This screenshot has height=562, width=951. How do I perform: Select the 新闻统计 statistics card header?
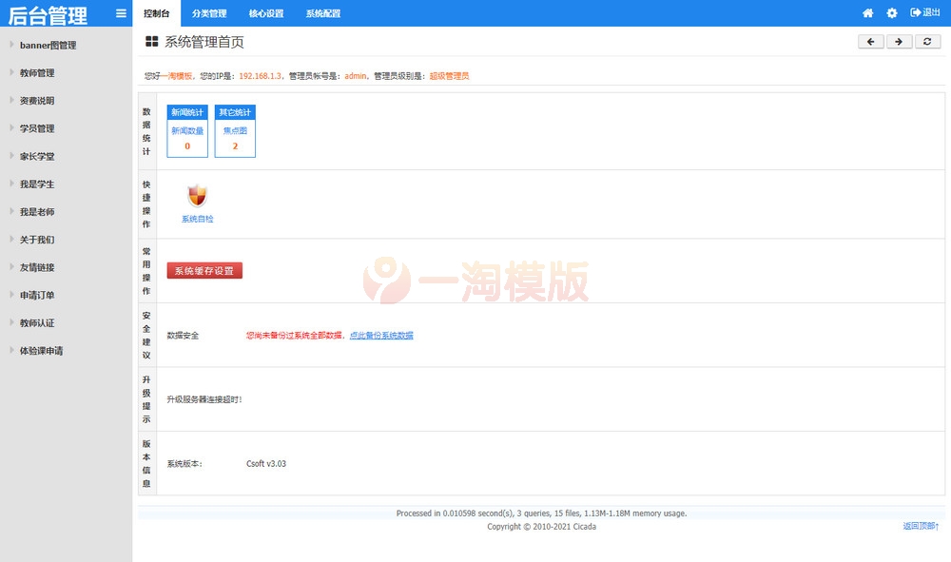(186, 111)
